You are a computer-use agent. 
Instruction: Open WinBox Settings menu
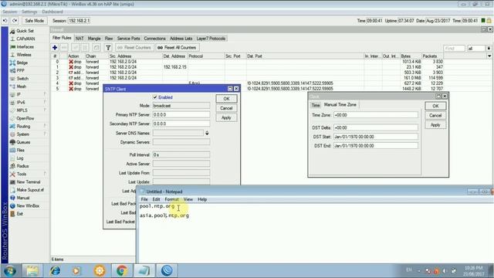(x=29, y=12)
